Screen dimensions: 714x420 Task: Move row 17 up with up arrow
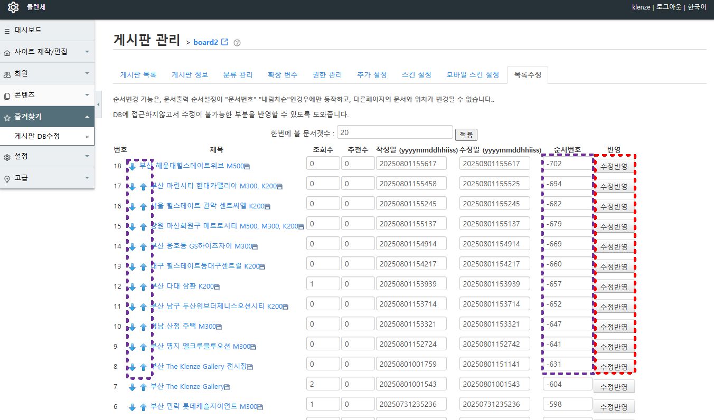(x=143, y=186)
